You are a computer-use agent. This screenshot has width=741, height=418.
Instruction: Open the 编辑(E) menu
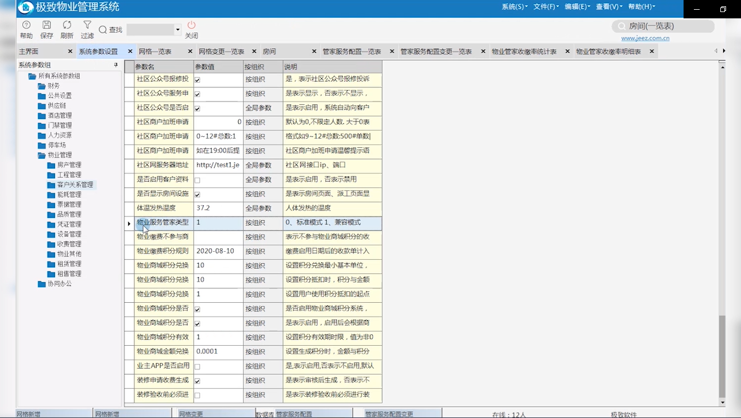(577, 7)
